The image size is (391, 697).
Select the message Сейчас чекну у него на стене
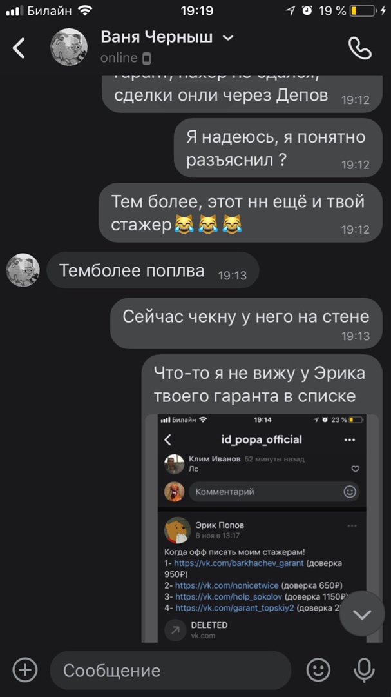tap(246, 323)
